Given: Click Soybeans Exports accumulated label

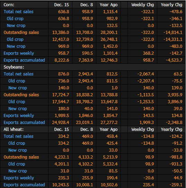Looking at the screenshot, I should tap(24, 122).
